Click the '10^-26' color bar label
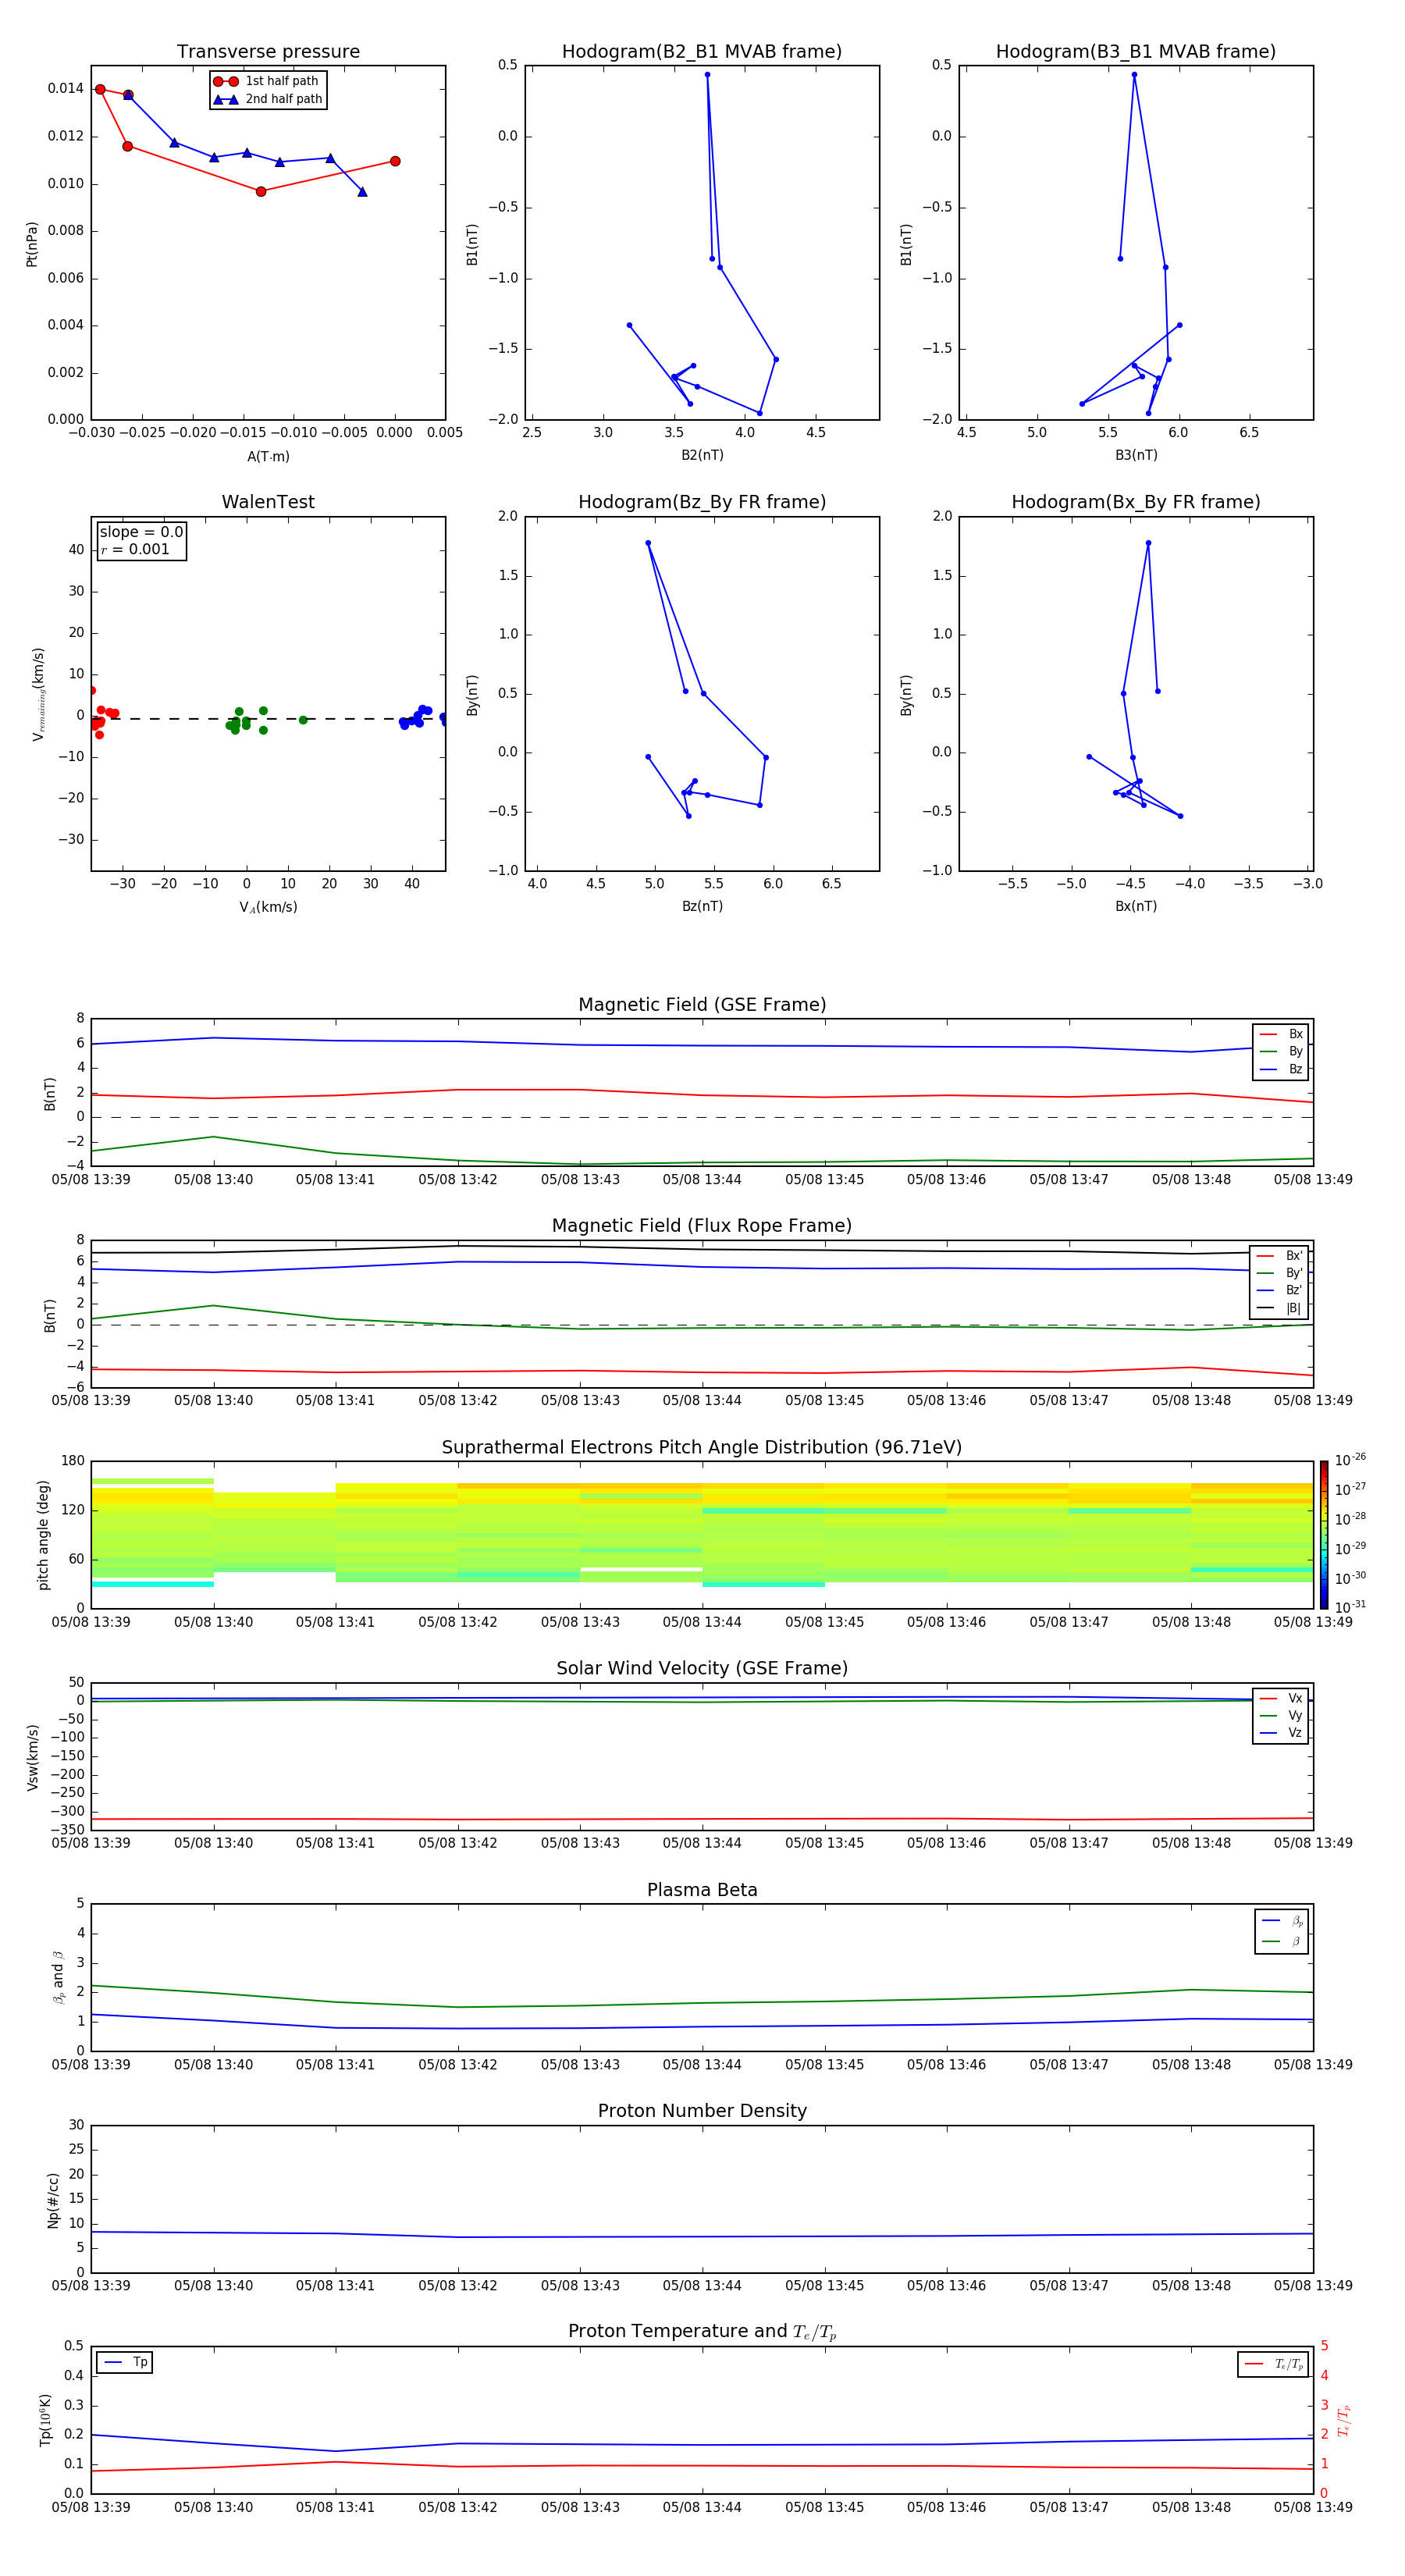 pos(1350,1460)
